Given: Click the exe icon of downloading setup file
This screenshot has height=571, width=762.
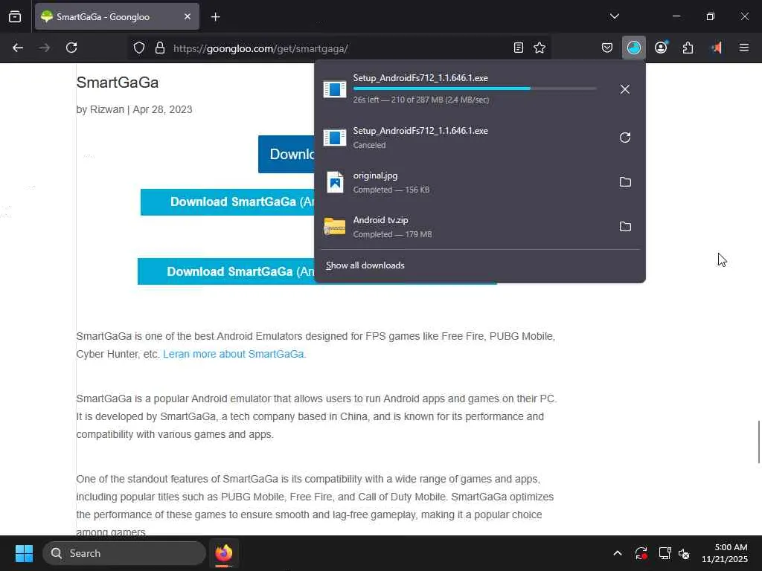Looking at the screenshot, I should pyautogui.click(x=335, y=89).
